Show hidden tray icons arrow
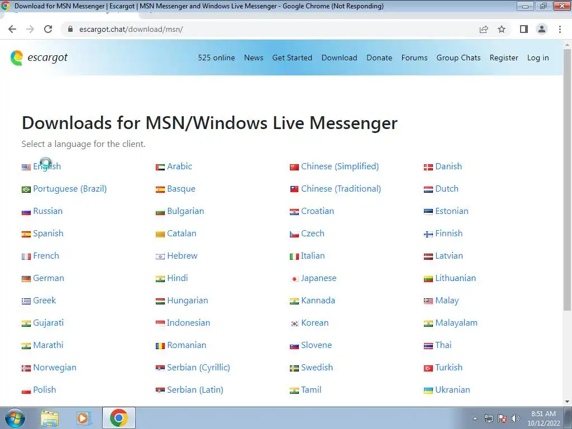Screen dimensions: 572x429 475,418
